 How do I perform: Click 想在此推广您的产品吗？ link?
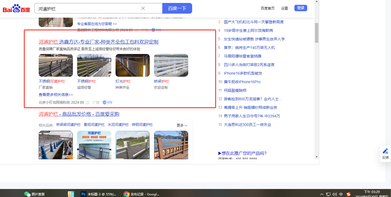(x=242, y=153)
